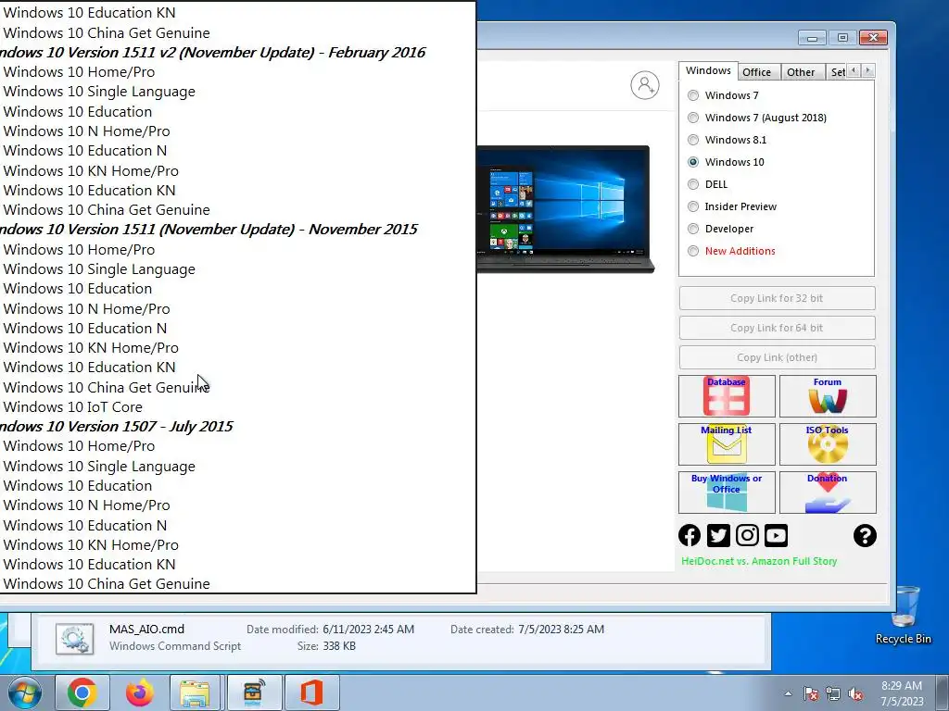This screenshot has height=711, width=949.
Task: Switch to the Other tab
Action: pyautogui.click(x=801, y=72)
